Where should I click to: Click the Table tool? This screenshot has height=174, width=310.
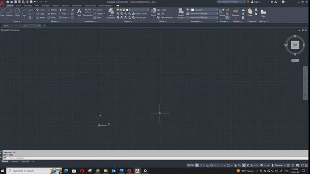(98, 17)
